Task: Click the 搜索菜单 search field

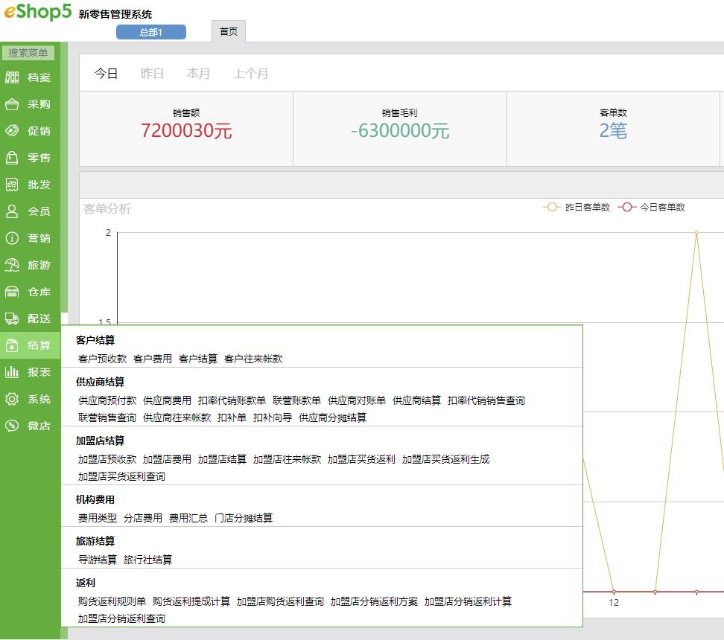Action: pos(28,53)
